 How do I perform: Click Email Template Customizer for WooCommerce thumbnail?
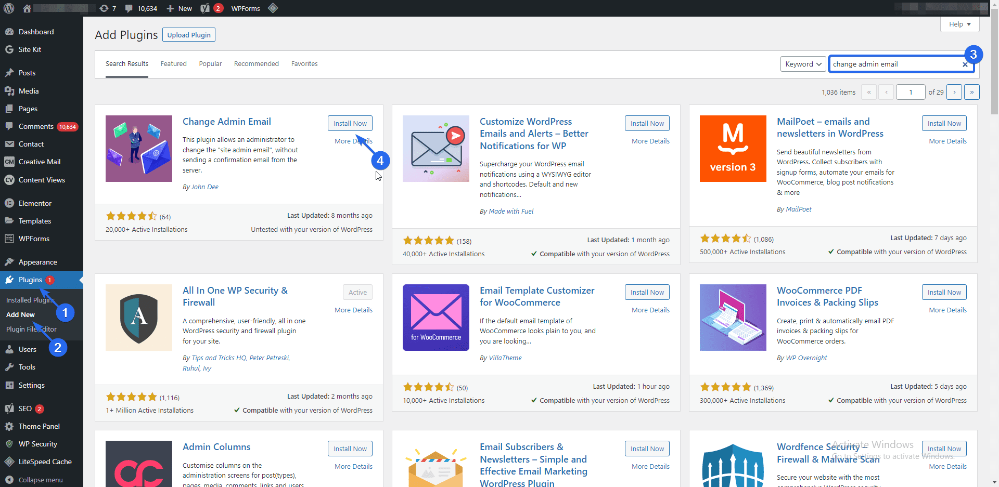(436, 318)
